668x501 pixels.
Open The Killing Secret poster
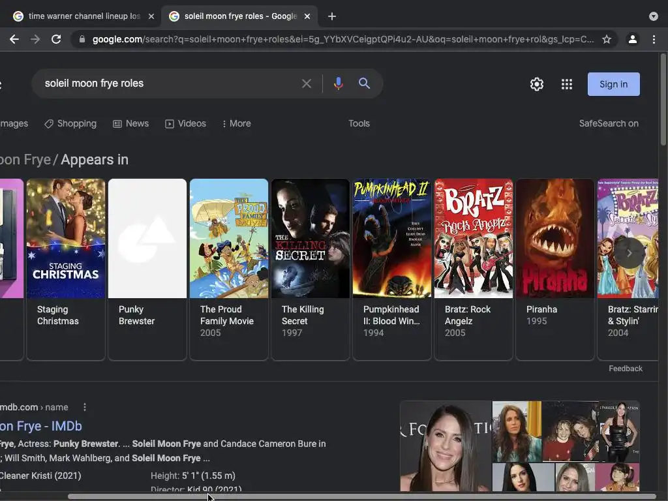coord(311,239)
